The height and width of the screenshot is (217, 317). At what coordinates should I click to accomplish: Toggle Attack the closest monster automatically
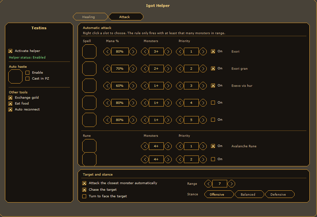pyautogui.click(x=84, y=183)
